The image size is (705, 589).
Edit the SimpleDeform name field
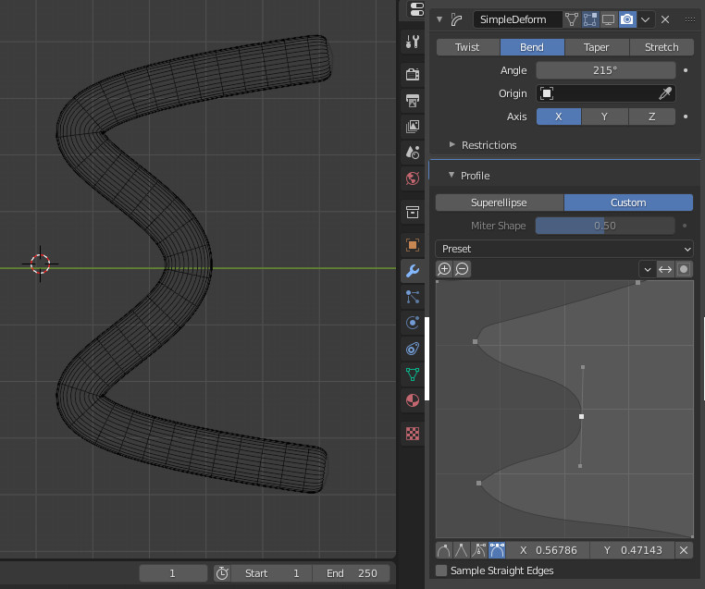point(517,19)
